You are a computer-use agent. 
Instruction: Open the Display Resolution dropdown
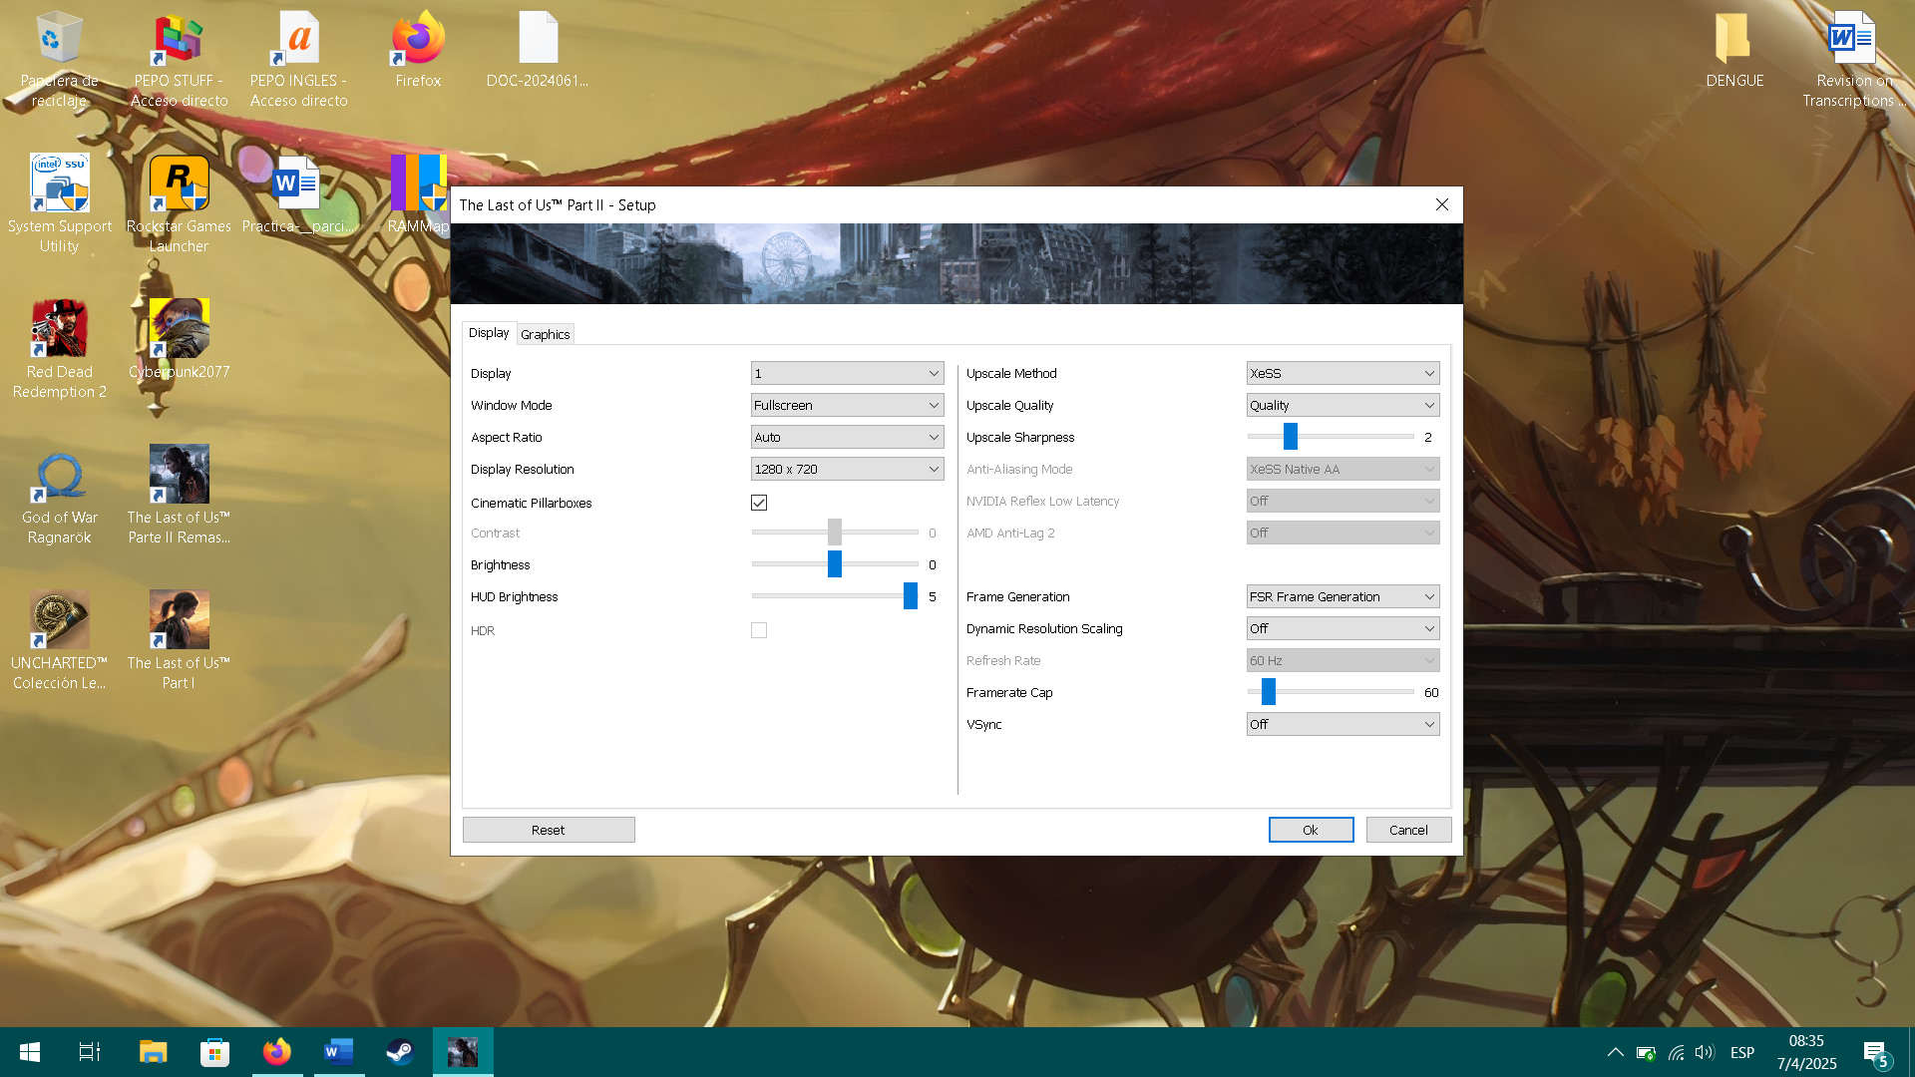847,469
